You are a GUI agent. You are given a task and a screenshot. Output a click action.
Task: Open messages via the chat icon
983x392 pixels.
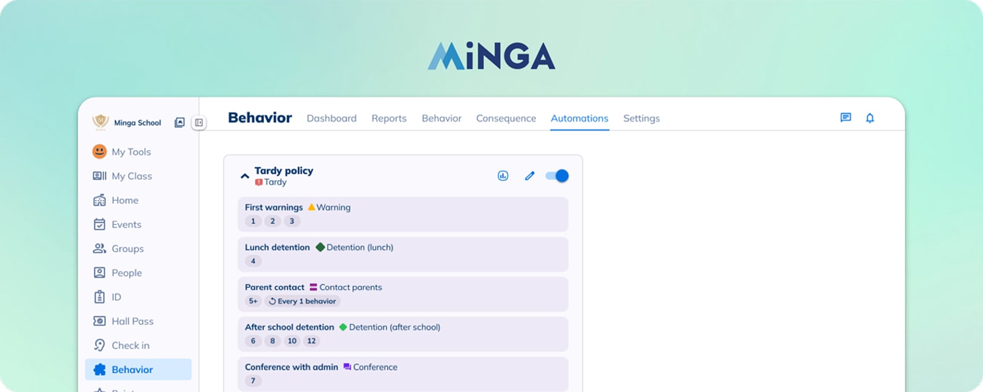pyautogui.click(x=846, y=118)
